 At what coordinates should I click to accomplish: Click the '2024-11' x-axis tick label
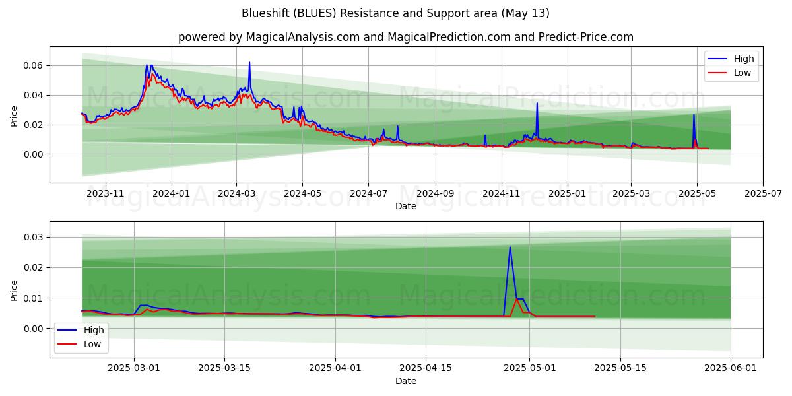coord(501,193)
